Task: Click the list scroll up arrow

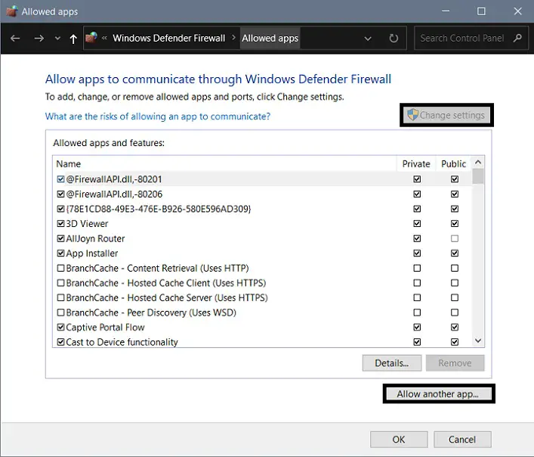Action: click(478, 163)
